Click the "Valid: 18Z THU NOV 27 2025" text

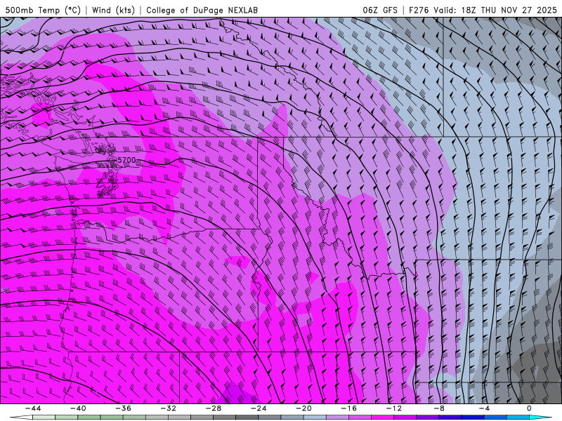click(x=495, y=10)
